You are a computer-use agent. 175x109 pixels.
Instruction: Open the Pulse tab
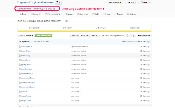pos(106,14)
